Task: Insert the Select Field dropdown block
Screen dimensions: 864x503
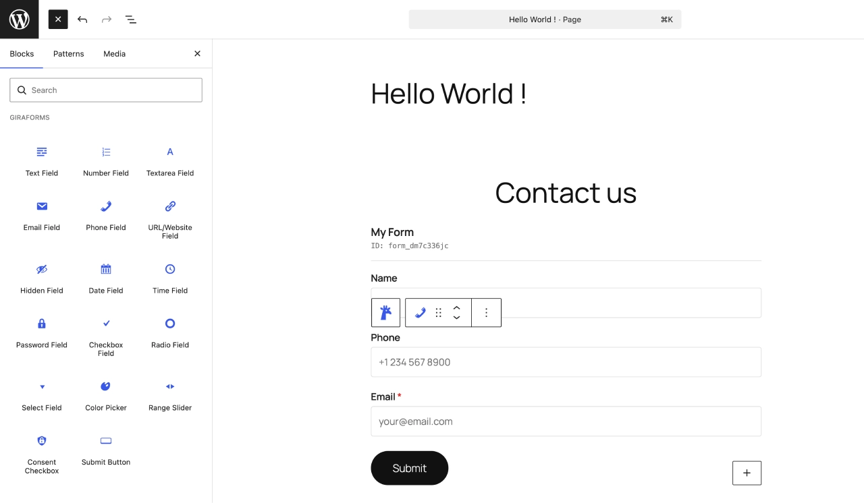Action: [x=42, y=395]
